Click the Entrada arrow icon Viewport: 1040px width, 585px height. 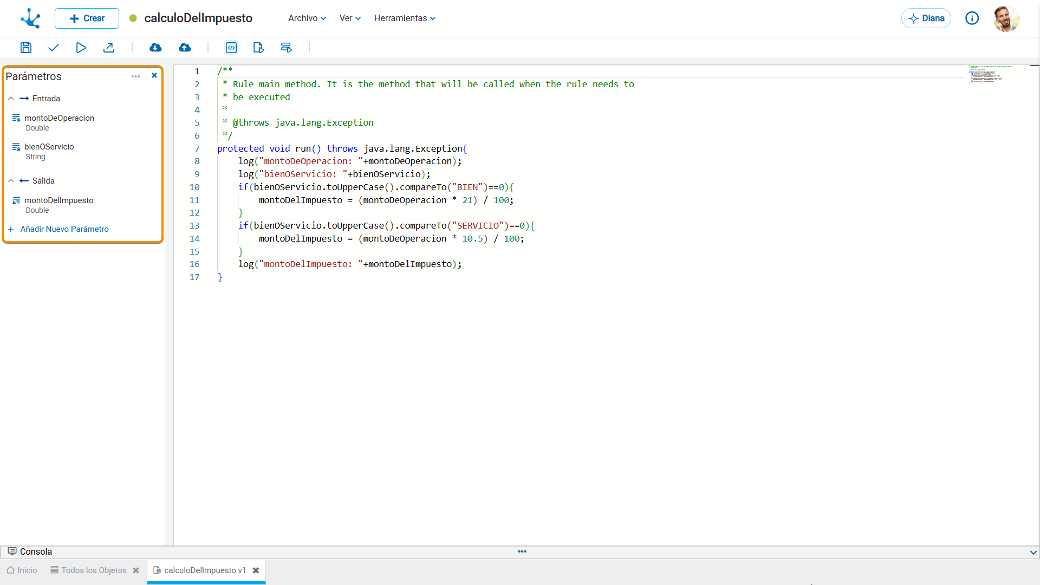click(24, 99)
